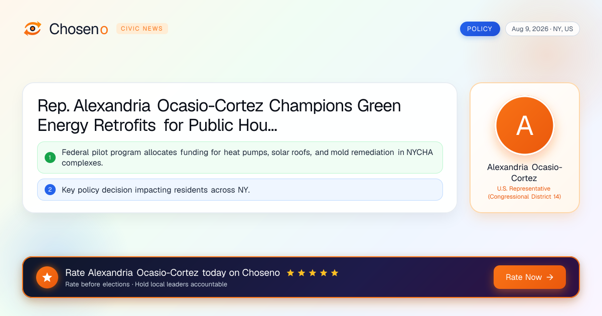The image size is (602, 316).
Task: Open the orange A avatar of Alexandria Ocasio-Cortez
Action: coord(525,125)
